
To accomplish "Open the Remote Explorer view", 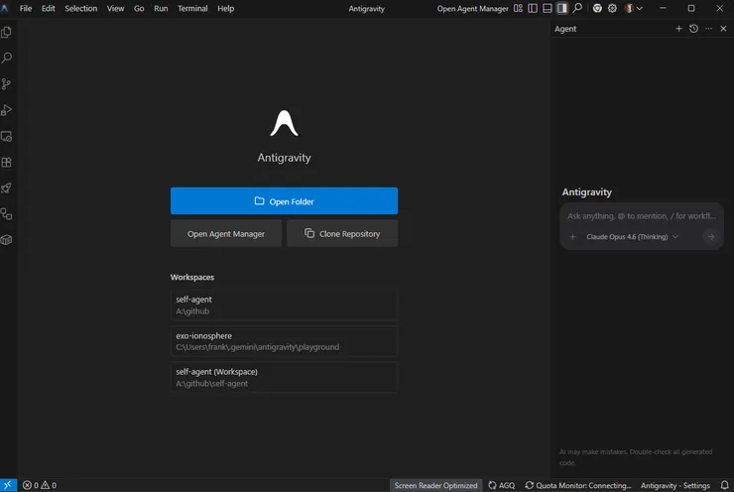I will click(7, 136).
